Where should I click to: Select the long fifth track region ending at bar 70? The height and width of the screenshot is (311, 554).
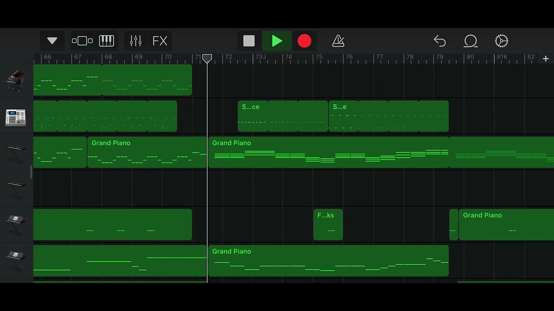pyautogui.click(x=113, y=225)
